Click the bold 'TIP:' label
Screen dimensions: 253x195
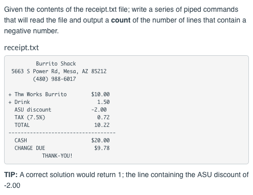(11, 175)
